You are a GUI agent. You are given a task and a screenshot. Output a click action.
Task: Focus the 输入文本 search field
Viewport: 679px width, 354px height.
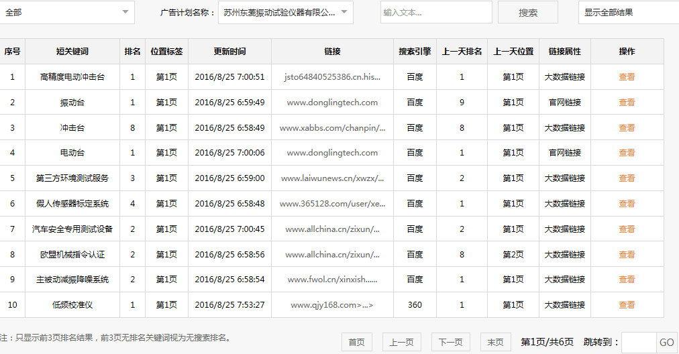436,13
